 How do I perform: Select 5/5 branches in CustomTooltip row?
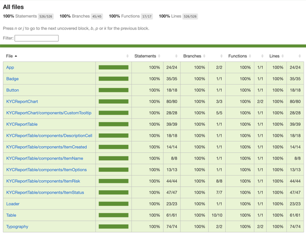pos(219,113)
